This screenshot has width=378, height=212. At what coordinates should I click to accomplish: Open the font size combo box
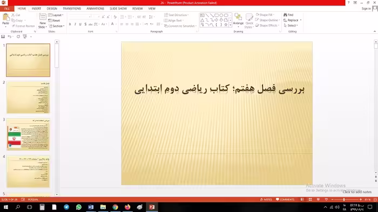tap(96, 17)
